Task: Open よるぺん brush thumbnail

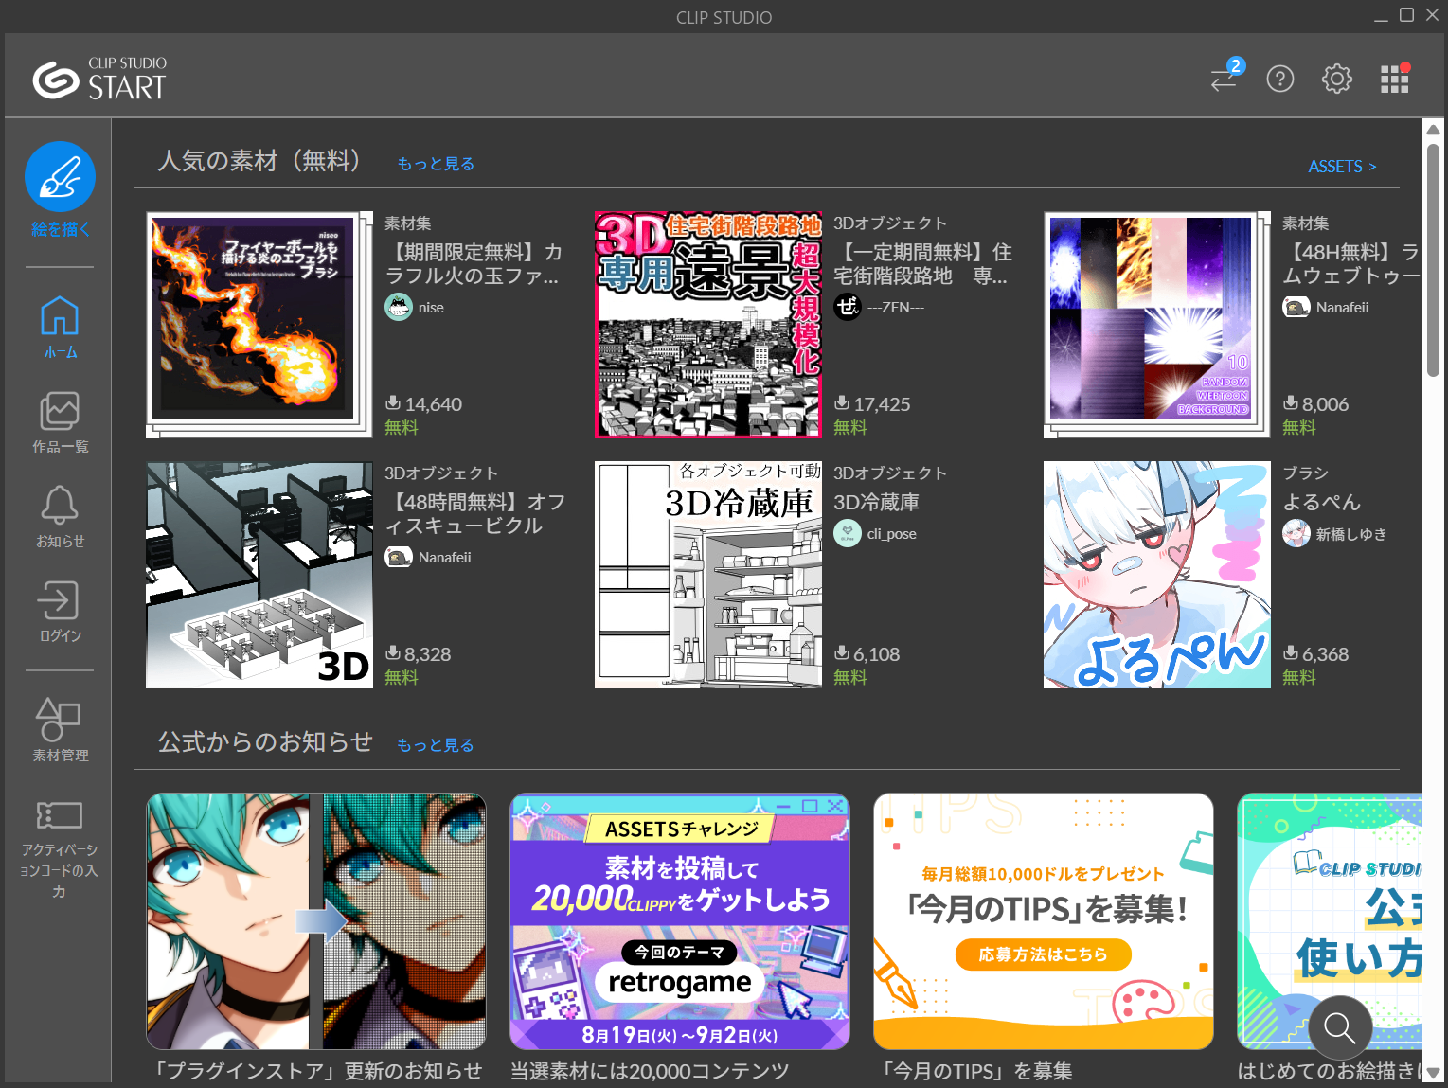Action: (x=1157, y=575)
